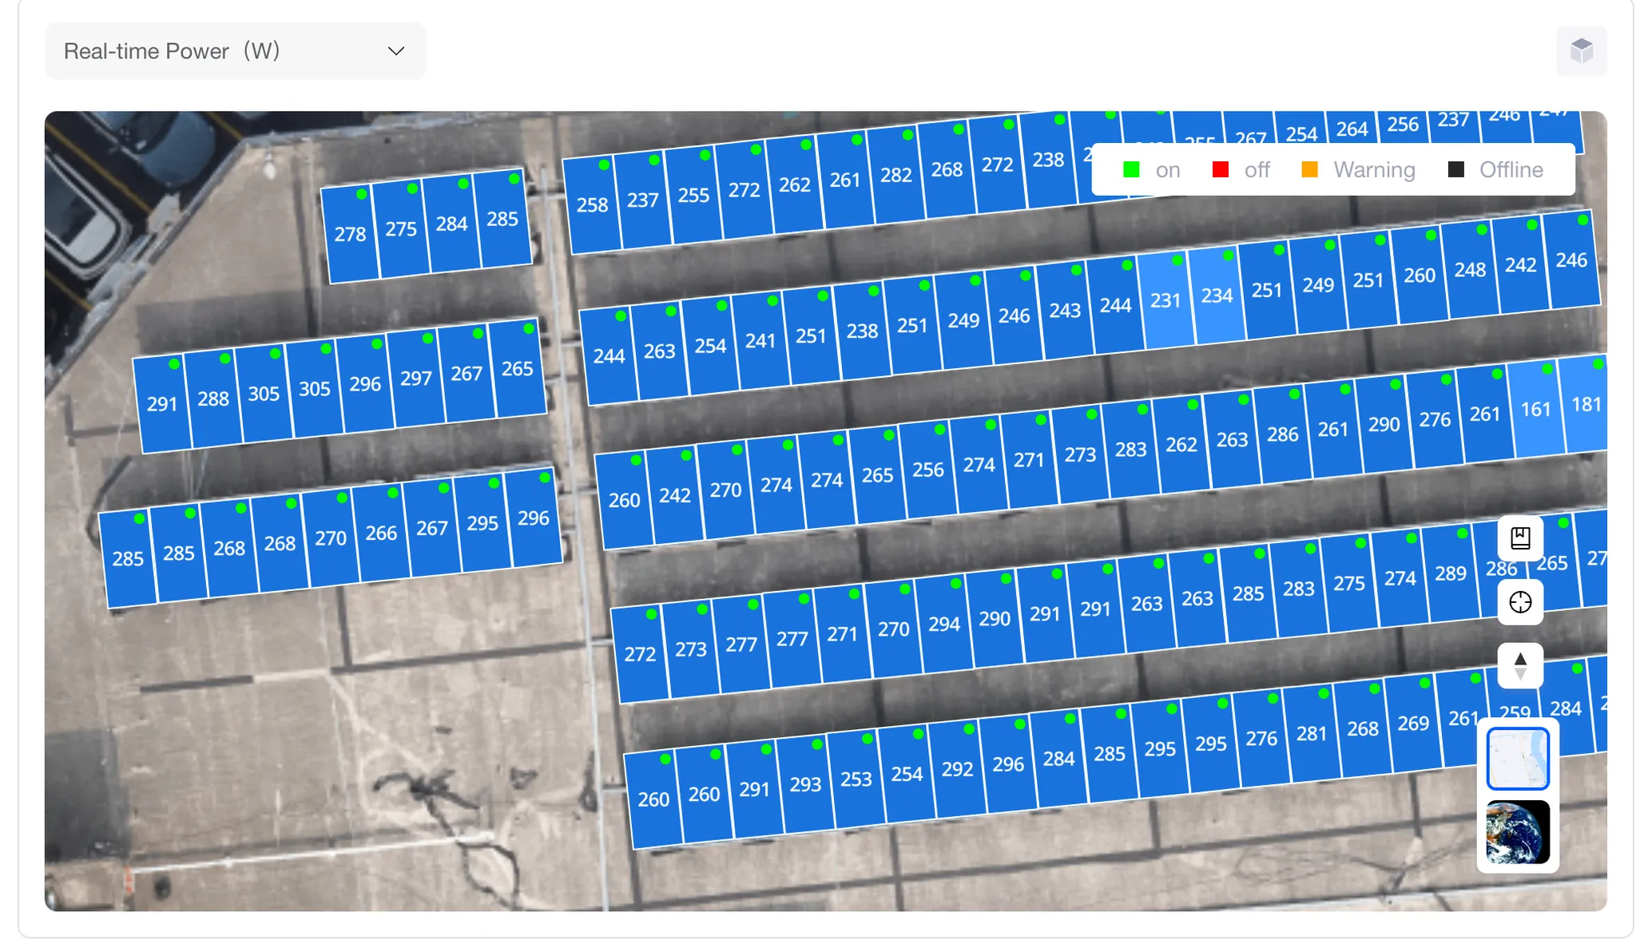Select the panel showing 161
1636x940 pixels.
[x=1535, y=409]
